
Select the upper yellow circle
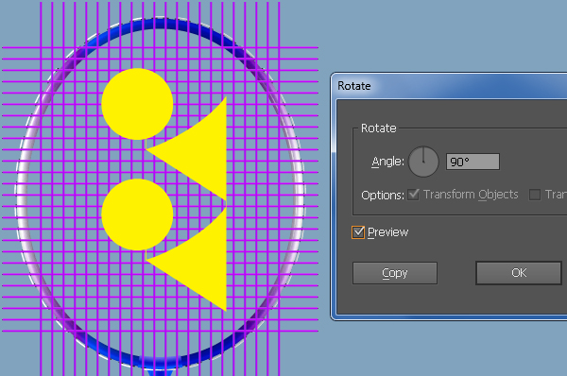(137, 104)
